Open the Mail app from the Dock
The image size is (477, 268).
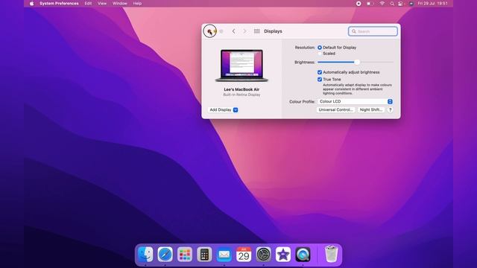pos(224,255)
